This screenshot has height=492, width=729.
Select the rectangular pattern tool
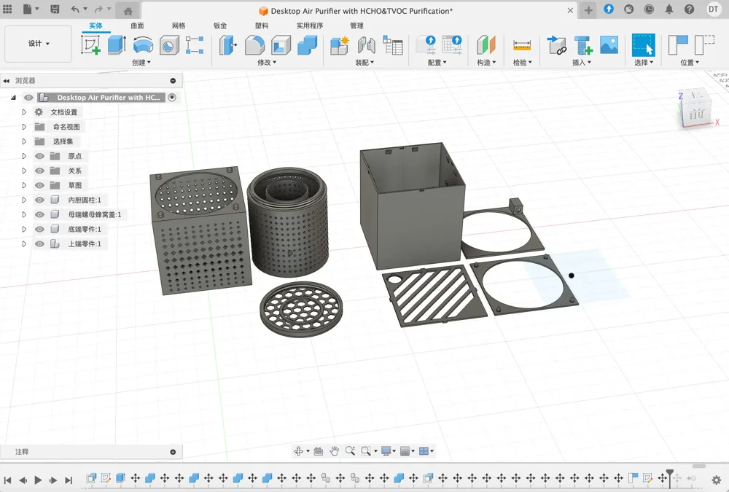tap(195, 45)
